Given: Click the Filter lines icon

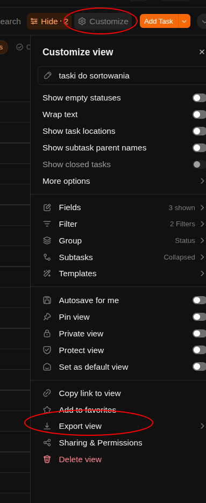Looking at the screenshot, I should [x=47, y=224].
